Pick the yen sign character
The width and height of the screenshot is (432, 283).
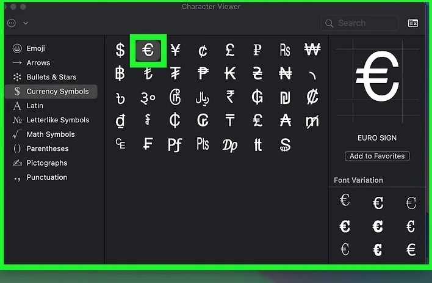175,50
